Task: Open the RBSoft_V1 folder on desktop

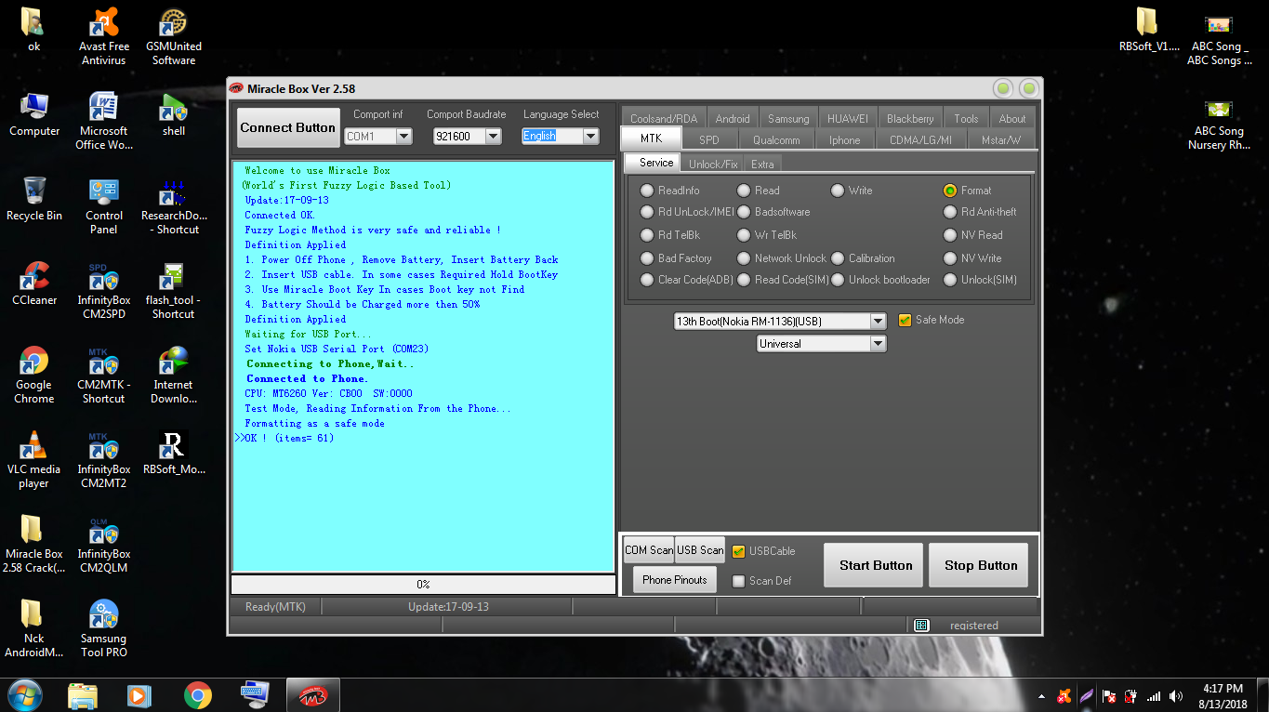Action: [1149, 31]
